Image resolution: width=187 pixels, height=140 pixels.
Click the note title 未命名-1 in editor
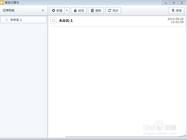[x=66, y=21]
